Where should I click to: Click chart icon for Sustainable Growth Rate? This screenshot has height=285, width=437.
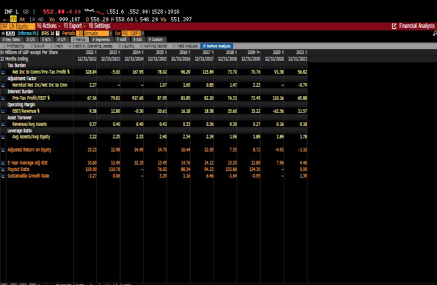(x=3, y=176)
